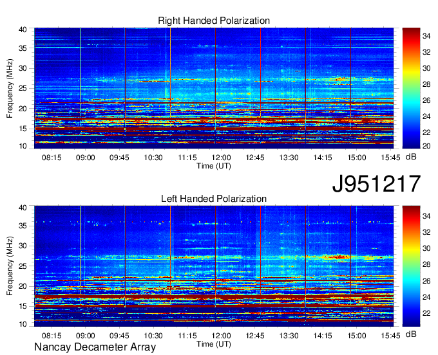This screenshot has height=355, width=438.
Task: Click 25 MHz tick on Left Handed plot
Action: coord(23,266)
